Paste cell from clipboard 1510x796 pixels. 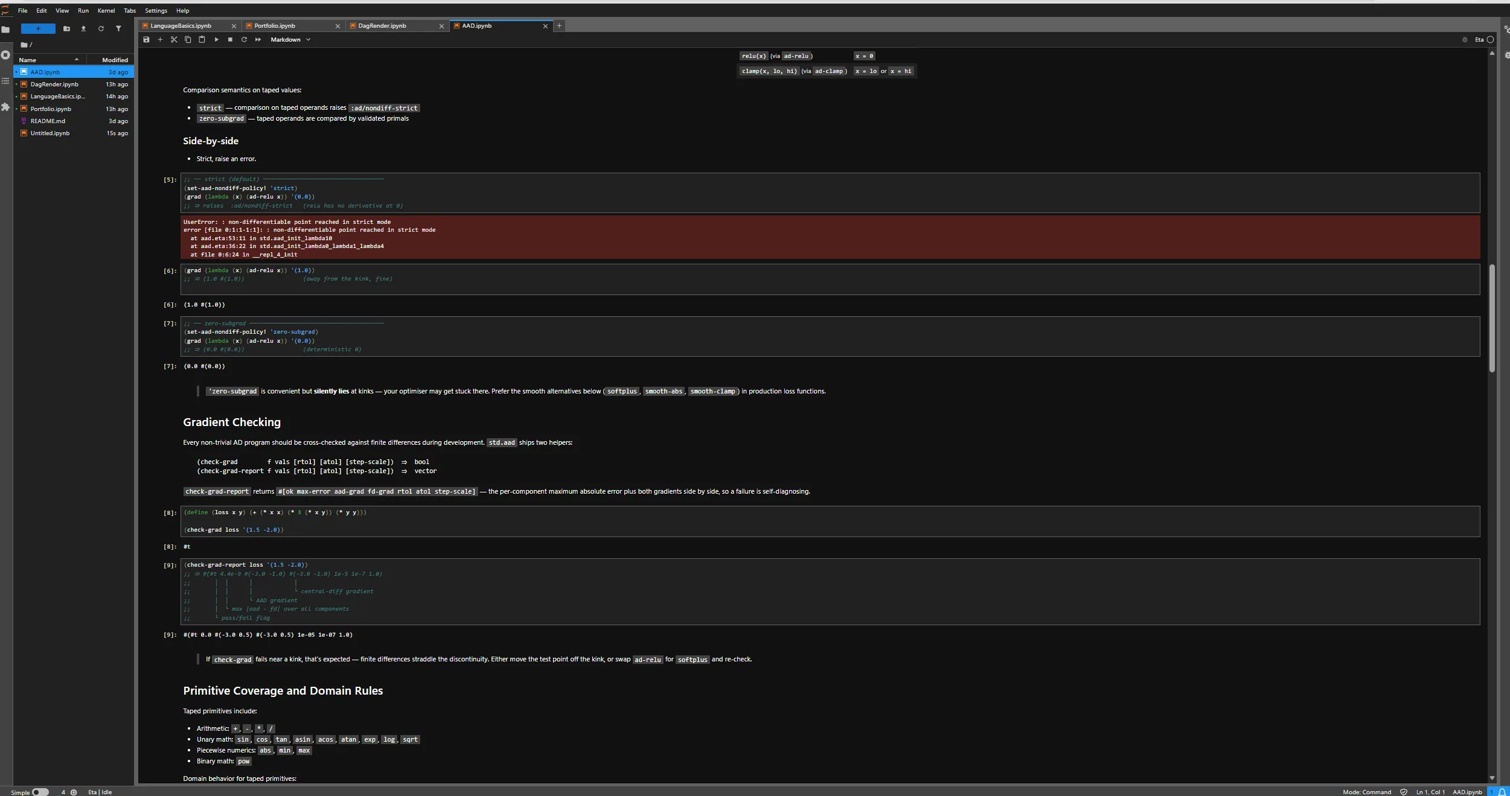pos(202,39)
